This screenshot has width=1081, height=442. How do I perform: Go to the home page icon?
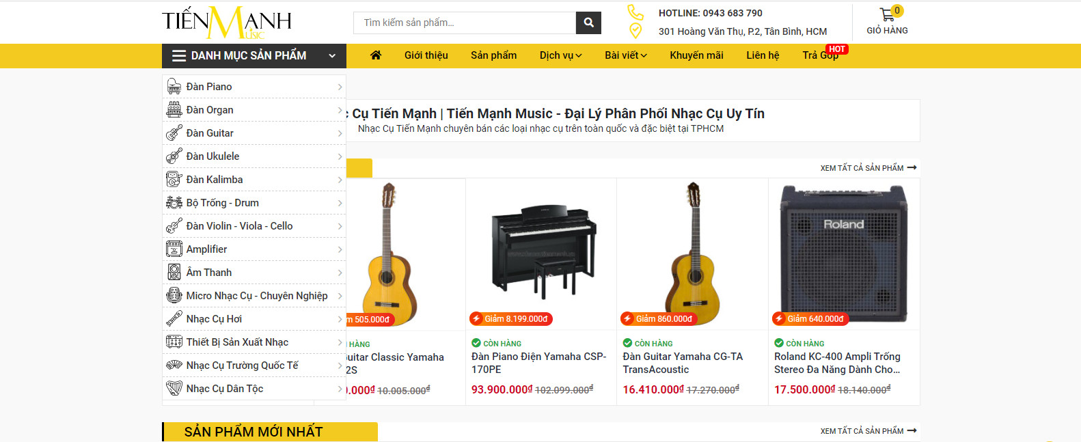[x=376, y=55]
